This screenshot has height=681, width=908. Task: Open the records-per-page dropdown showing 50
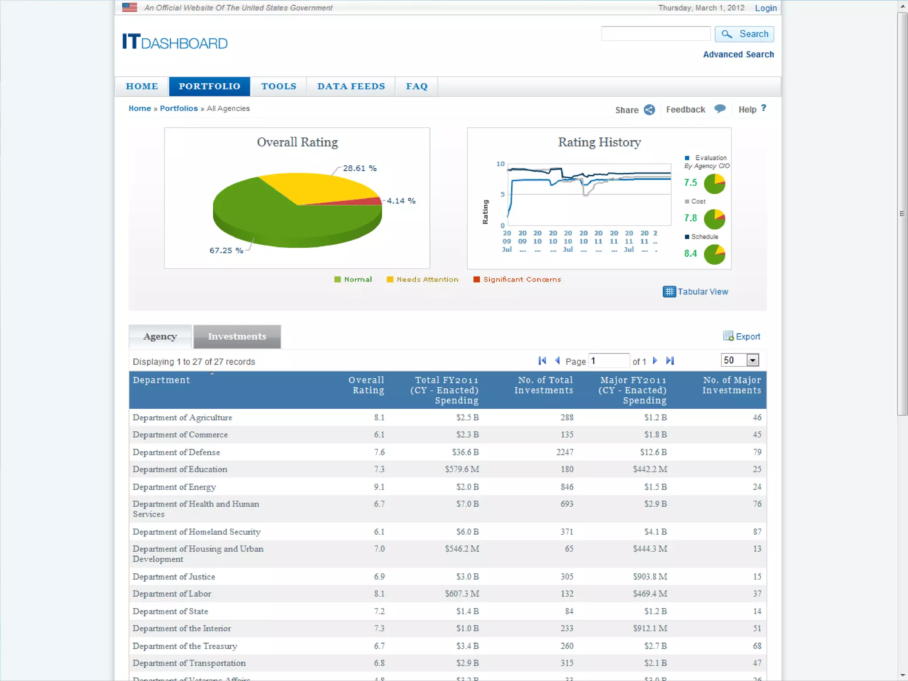pos(752,360)
